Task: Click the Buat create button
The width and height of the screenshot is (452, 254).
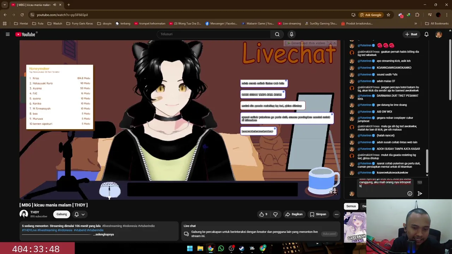Action: (x=411, y=34)
